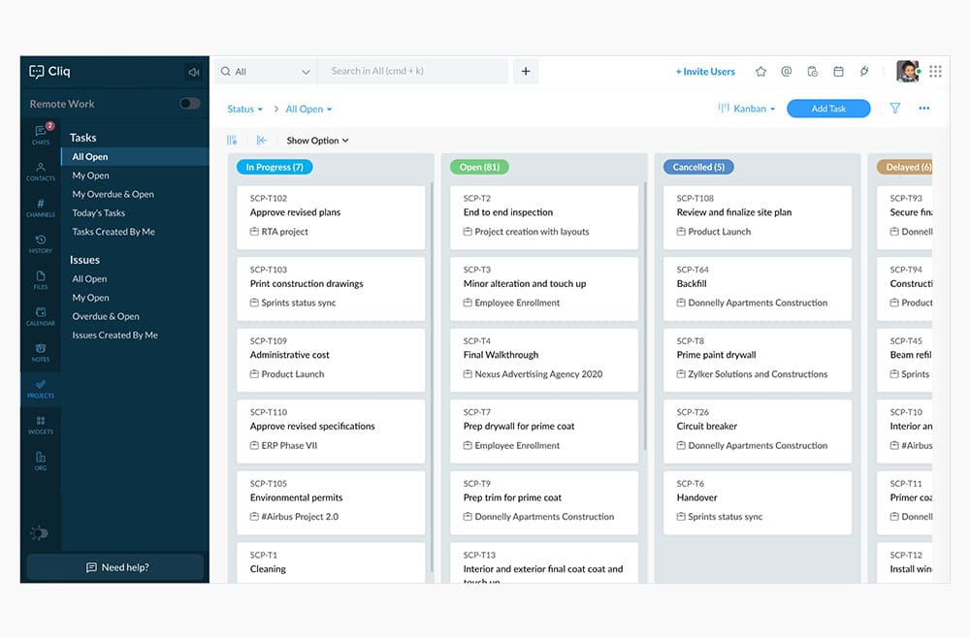Click the In Progress column scrollbar
The image size is (970, 638).
click(432, 377)
